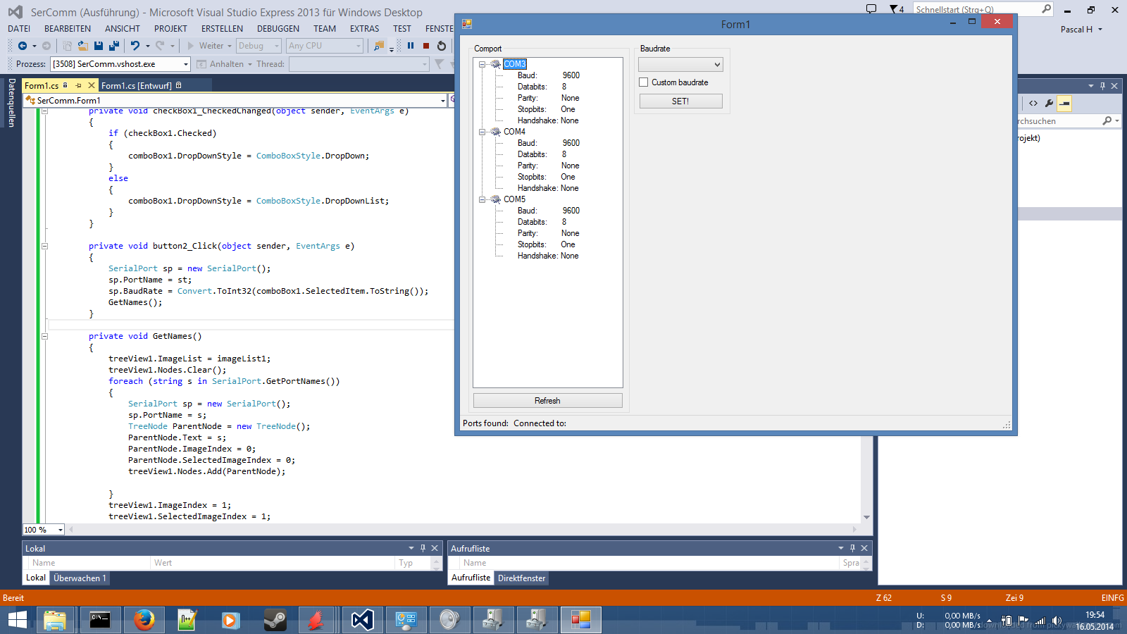
Task: Click the search magnifier in the right-hand panel
Action: [1107, 121]
